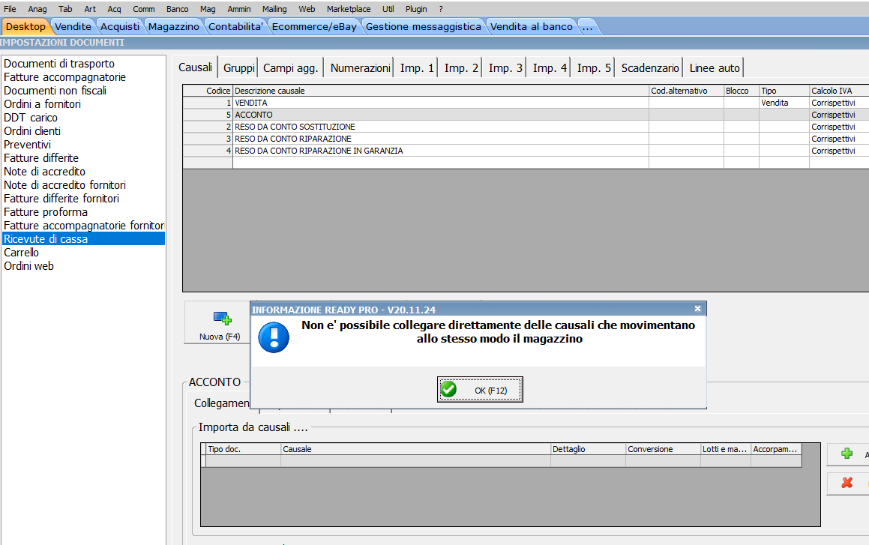This screenshot has height=545, width=869.
Task: Click the red X remove-link icon
Action: 847,483
